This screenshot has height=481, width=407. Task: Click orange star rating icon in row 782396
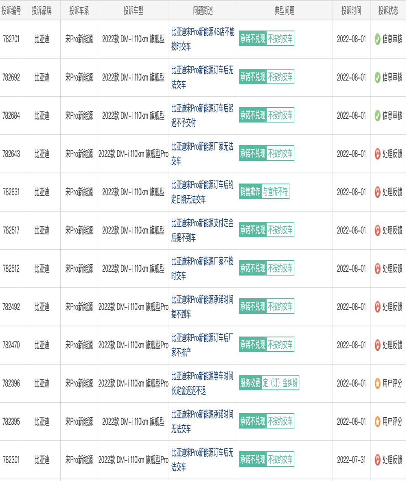(x=378, y=383)
